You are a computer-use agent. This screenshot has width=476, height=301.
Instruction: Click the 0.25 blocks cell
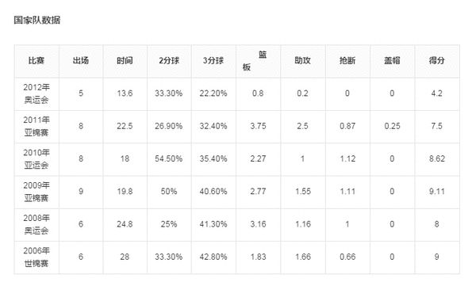(x=392, y=126)
